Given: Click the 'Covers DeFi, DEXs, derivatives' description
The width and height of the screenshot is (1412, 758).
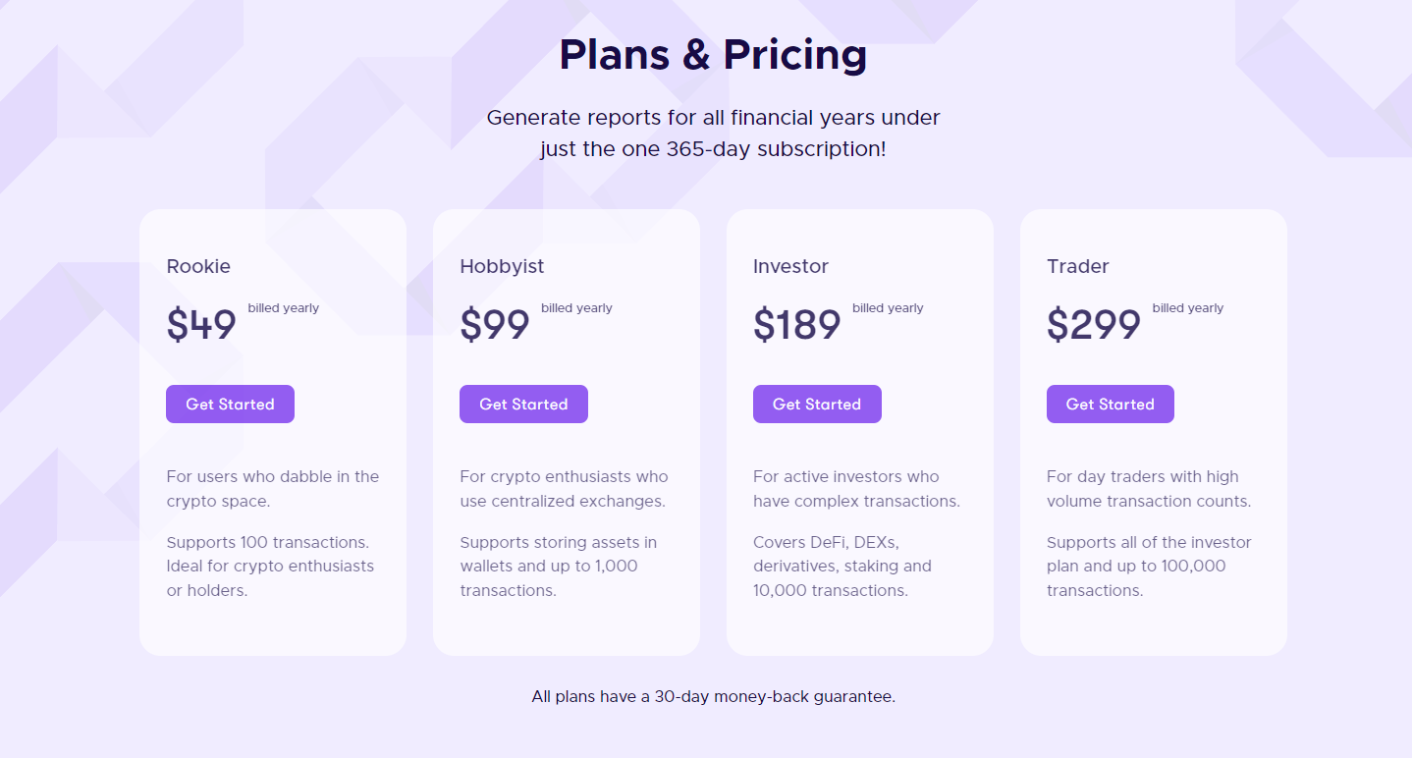Looking at the screenshot, I should point(842,567).
